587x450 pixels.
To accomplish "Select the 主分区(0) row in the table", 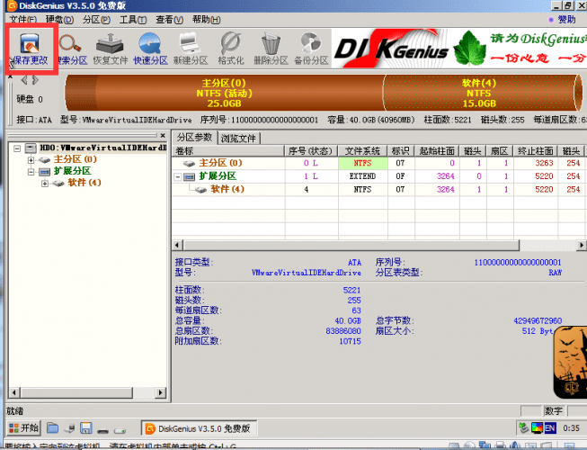I will [378, 163].
